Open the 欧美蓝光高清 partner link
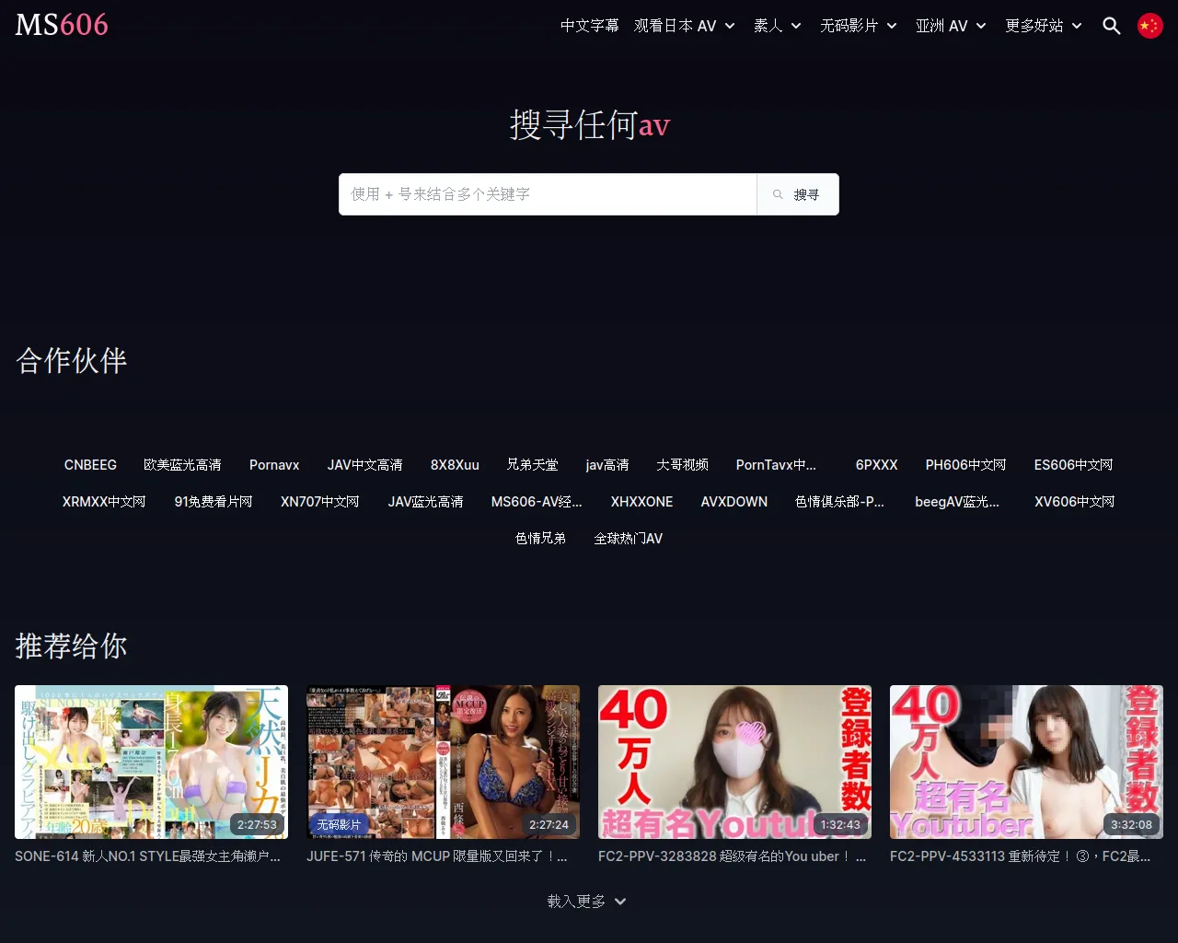Screen dimensions: 1178x943 [x=182, y=465]
